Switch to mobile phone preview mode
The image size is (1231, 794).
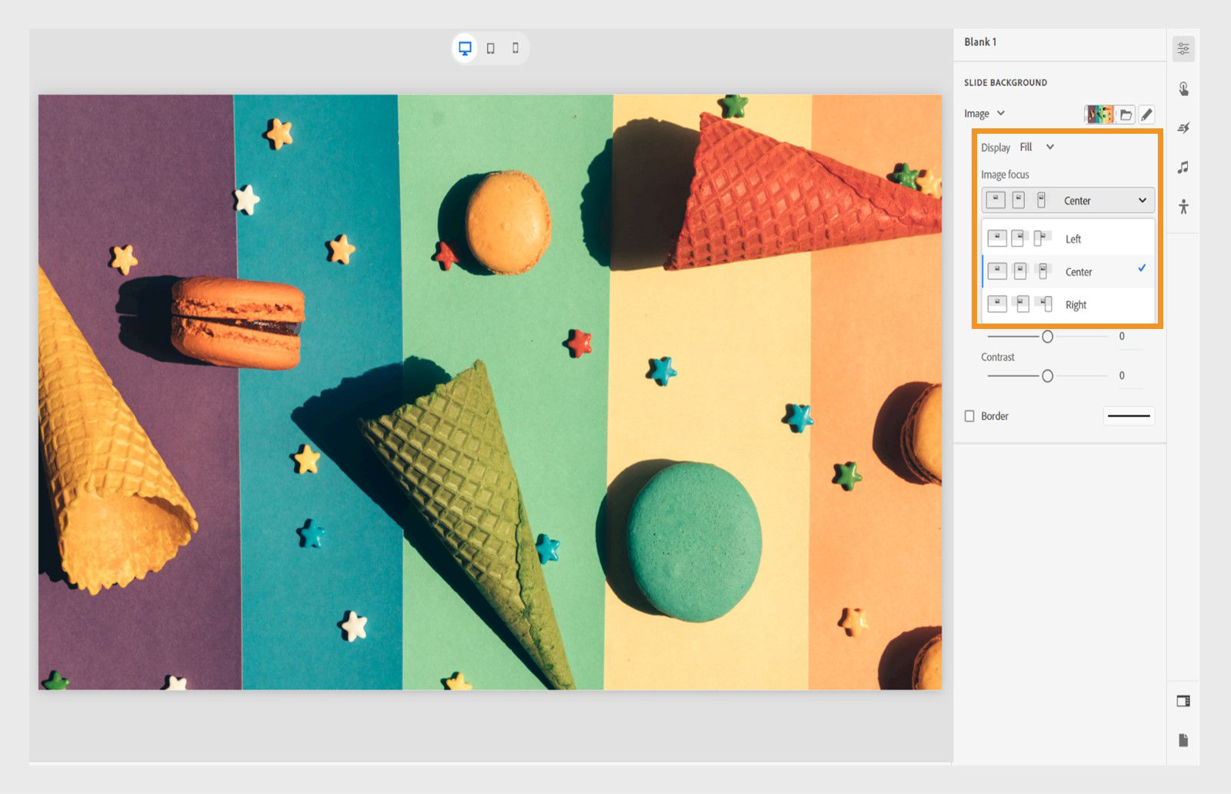click(515, 47)
